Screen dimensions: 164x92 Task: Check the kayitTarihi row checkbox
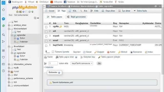tap(46, 46)
